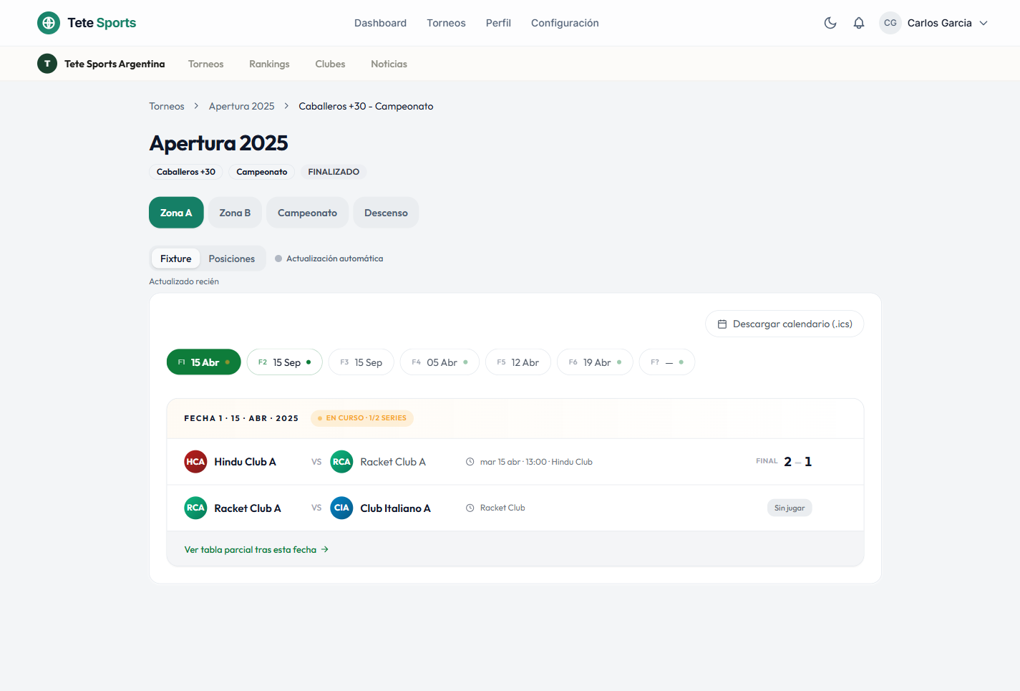Toggle dark mode with the moon icon
Viewport: 1020px width, 691px height.
[x=830, y=23]
